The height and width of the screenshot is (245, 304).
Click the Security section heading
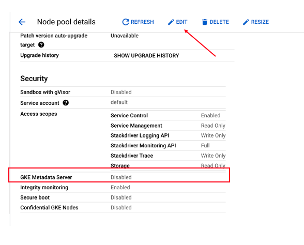[34, 79]
